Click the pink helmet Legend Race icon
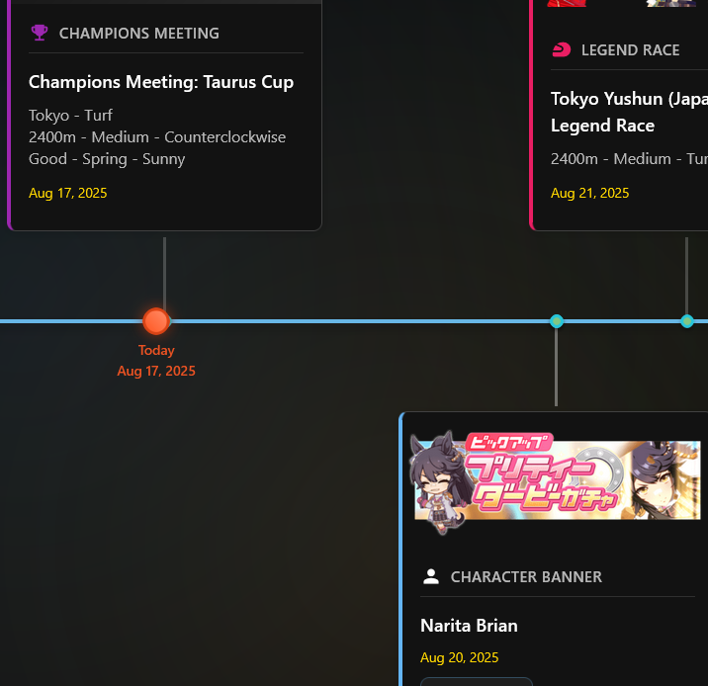 pos(562,49)
